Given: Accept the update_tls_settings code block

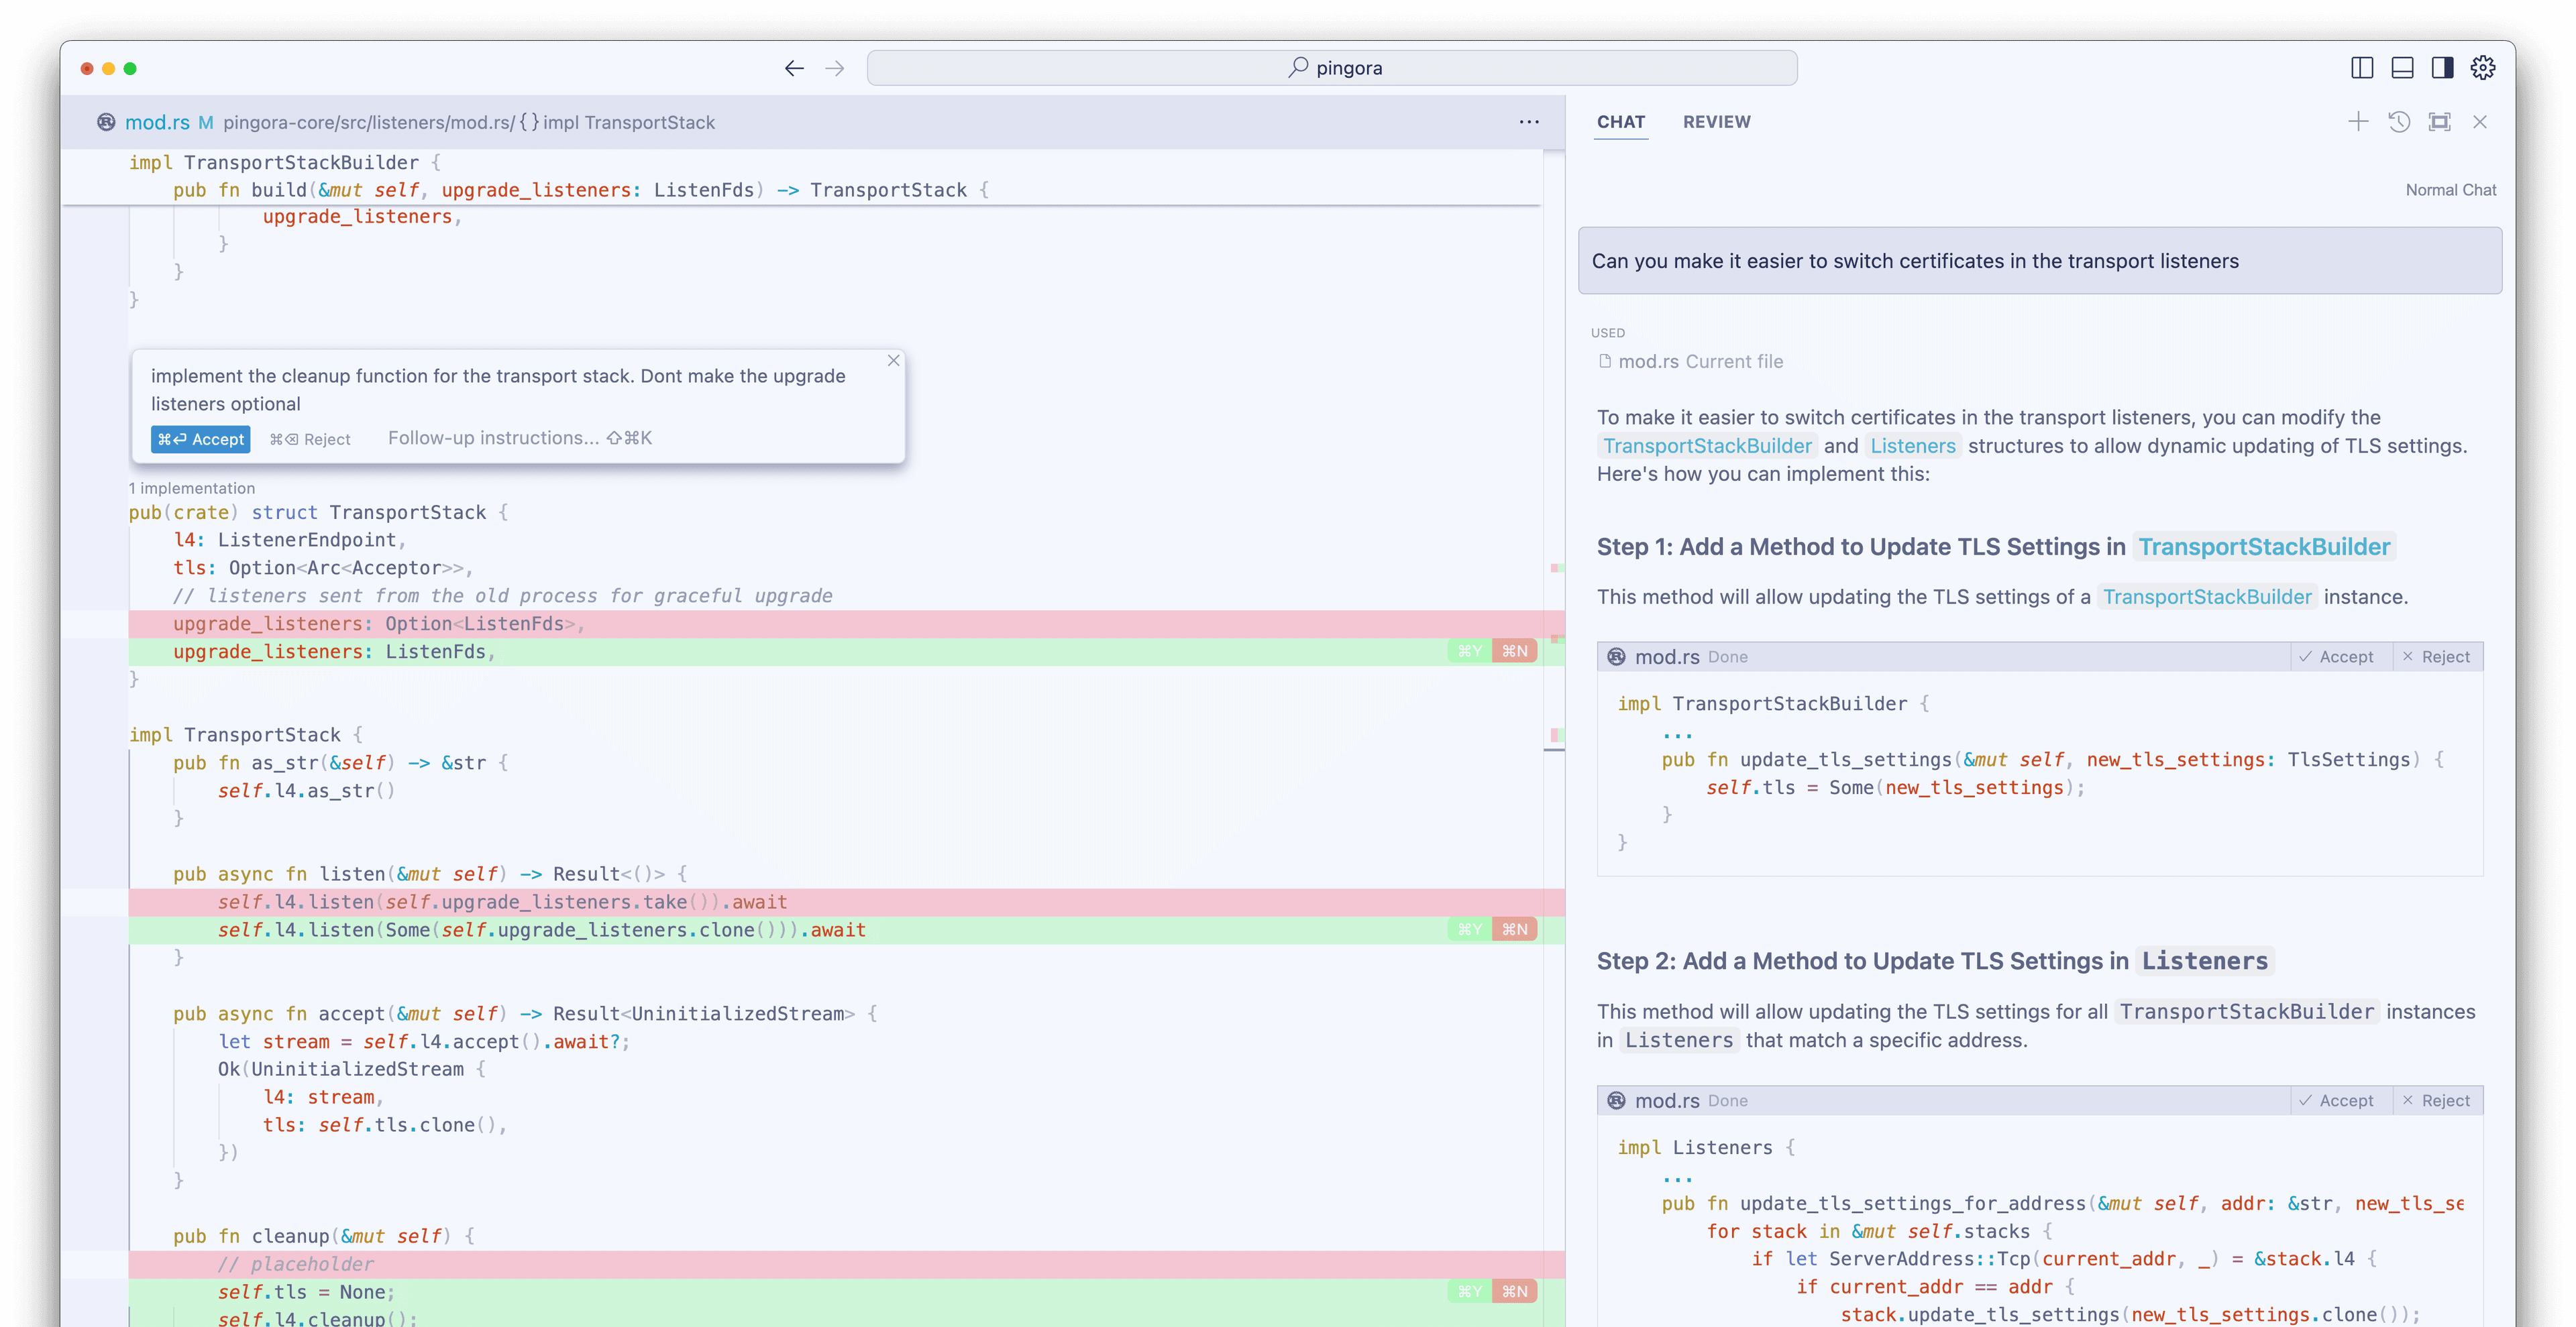Looking at the screenshot, I should pyautogui.click(x=2336, y=656).
